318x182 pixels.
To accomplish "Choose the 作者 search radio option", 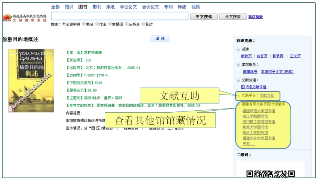I will pos(97,24).
